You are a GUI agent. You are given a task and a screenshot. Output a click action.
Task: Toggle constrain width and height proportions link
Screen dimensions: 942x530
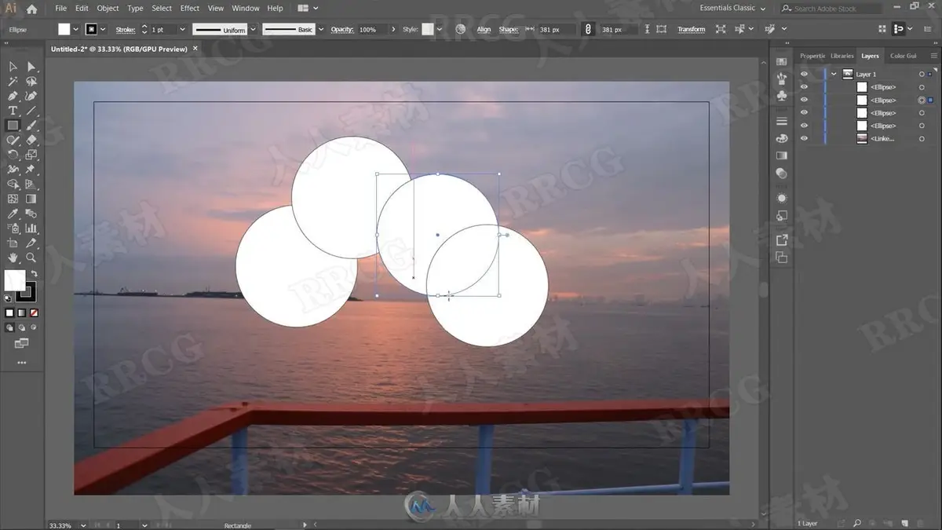pos(588,29)
